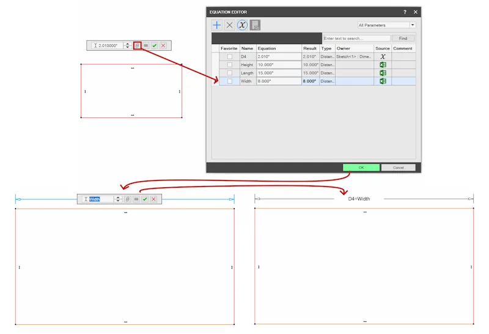This screenshot has width=489, height=334.
Task: Click the circled variable X icon
Action: [x=242, y=25]
